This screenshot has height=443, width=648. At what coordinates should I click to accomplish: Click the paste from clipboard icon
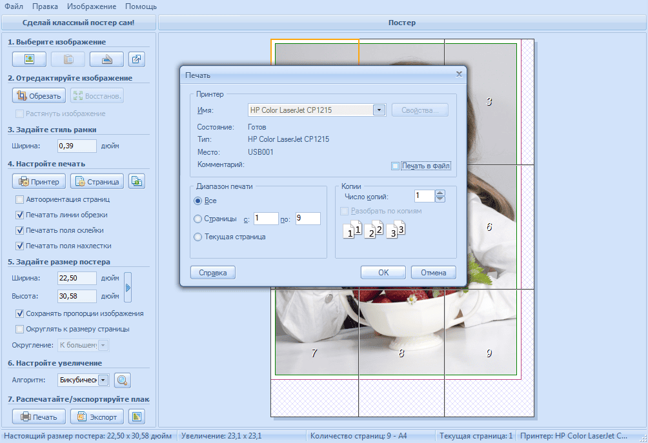pyautogui.click(x=68, y=59)
